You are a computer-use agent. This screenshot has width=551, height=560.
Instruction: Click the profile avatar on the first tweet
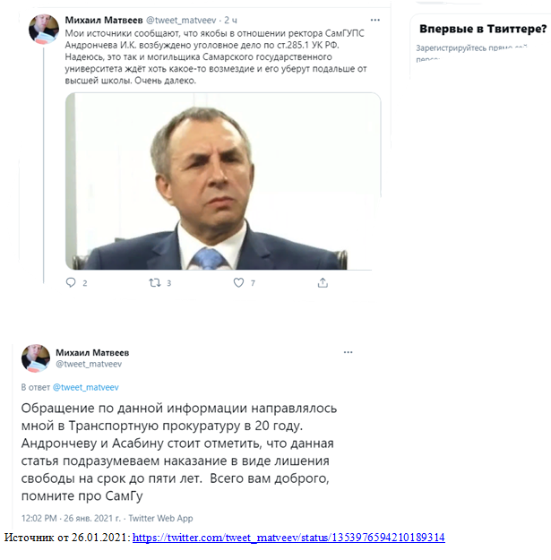pyautogui.click(x=44, y=29)
